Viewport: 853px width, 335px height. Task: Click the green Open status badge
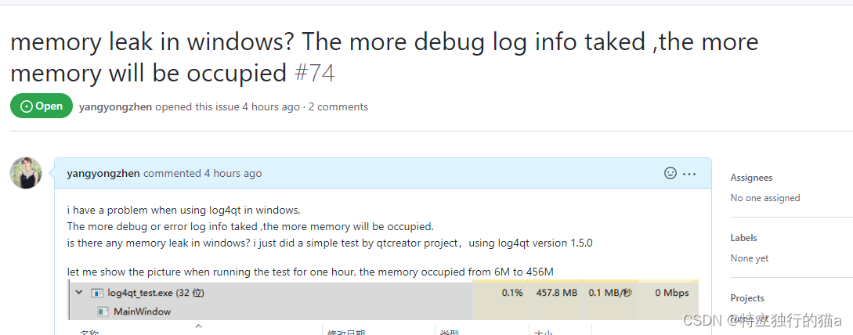click(42, 106)
